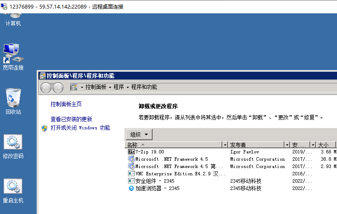The height and width of the screenshot is (214, 337).
Task: Click the 38.8 size value
Action: click(x=326, y=159)
